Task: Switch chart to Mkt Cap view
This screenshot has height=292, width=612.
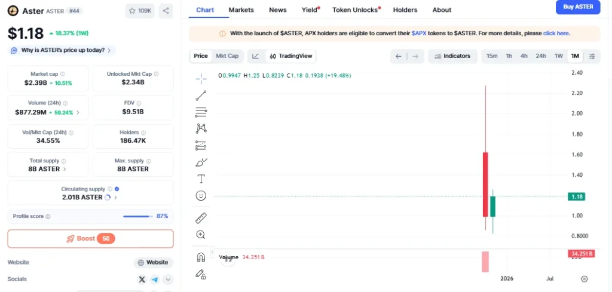Action: pos(227,56)
